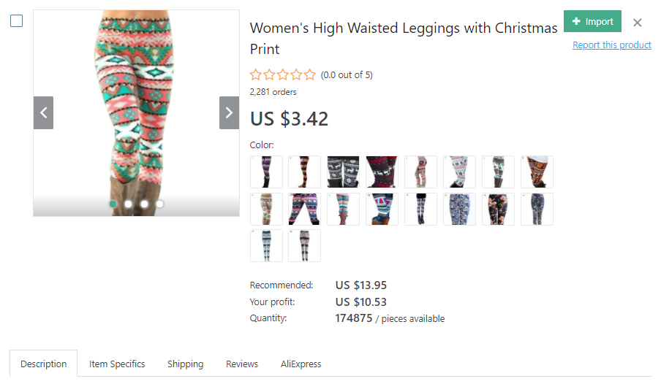Switch to the Item Specifics tab
Image resolution: width=661 pixels, height=384 pixels.
[117, 364]
